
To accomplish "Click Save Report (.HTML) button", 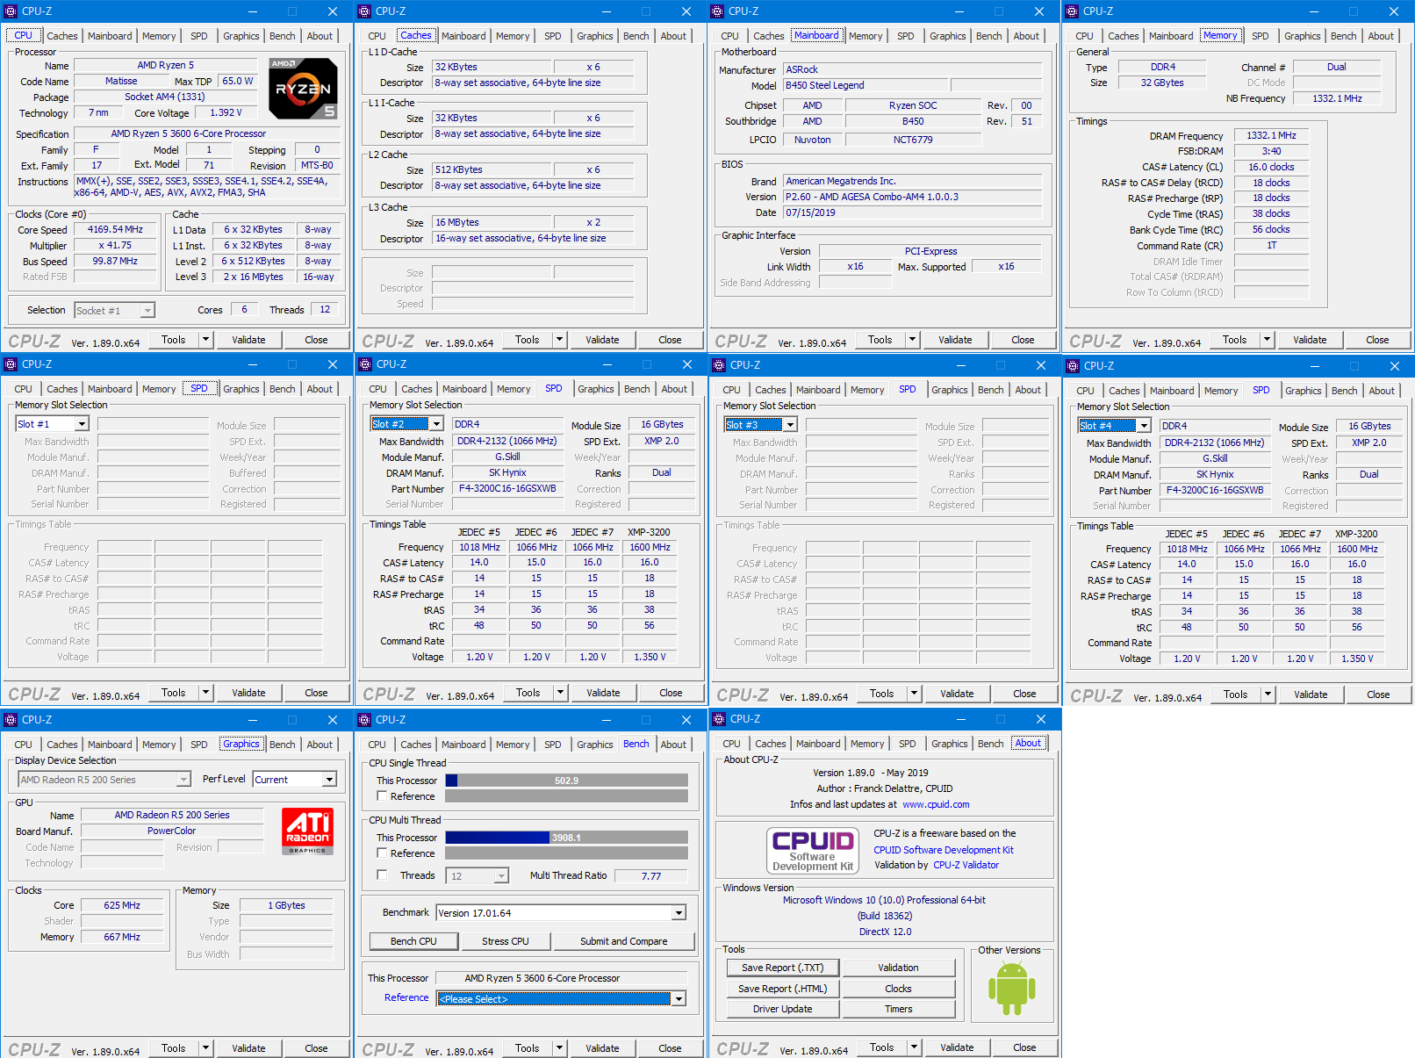I will click(783, 989).
